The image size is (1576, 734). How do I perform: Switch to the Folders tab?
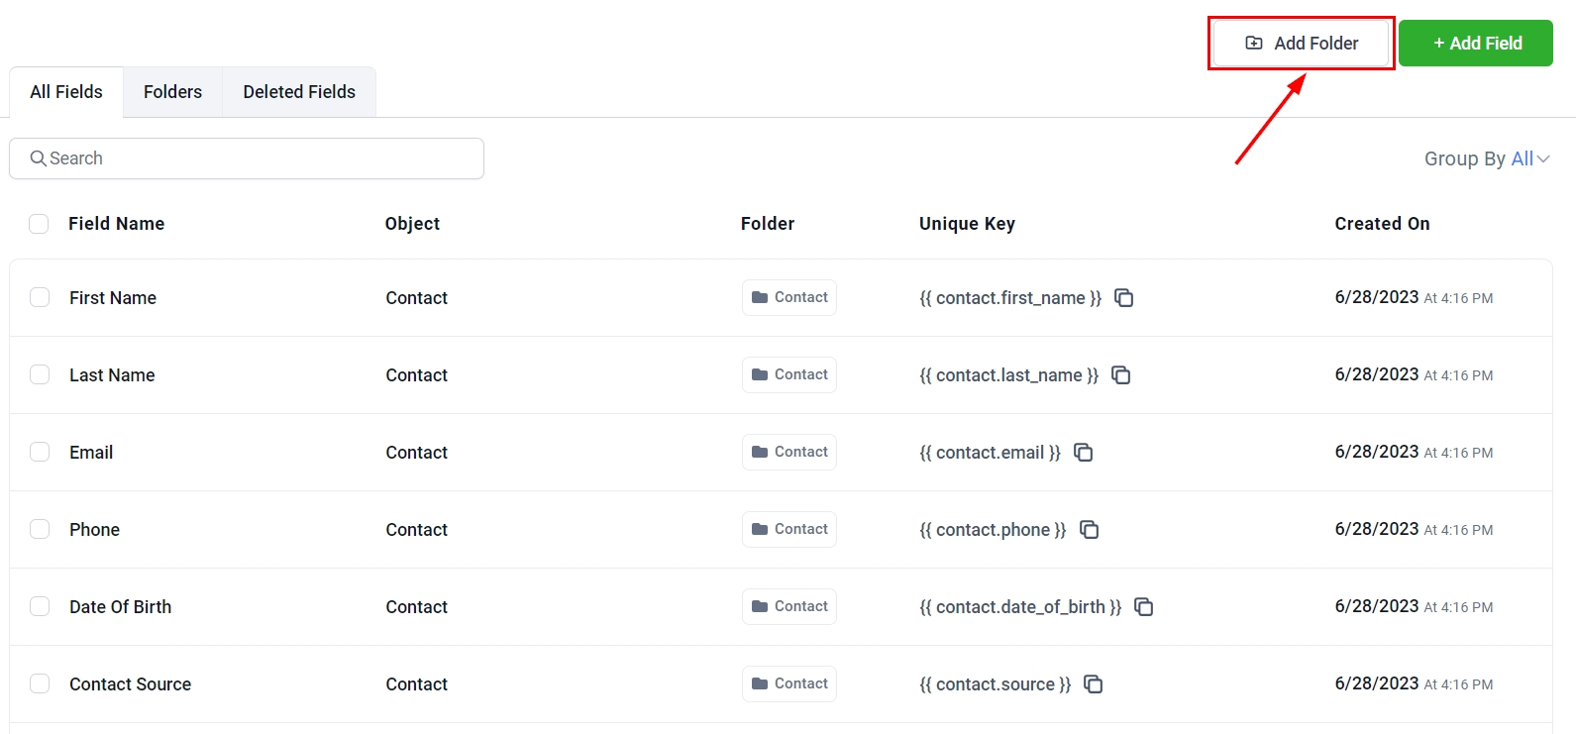(x=172, y=92)
